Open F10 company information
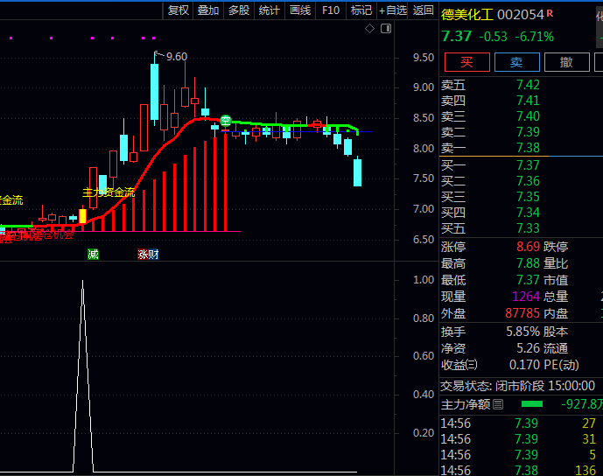Image resolution: width=603 pixels, height=476 pixels. click(331, 10)
